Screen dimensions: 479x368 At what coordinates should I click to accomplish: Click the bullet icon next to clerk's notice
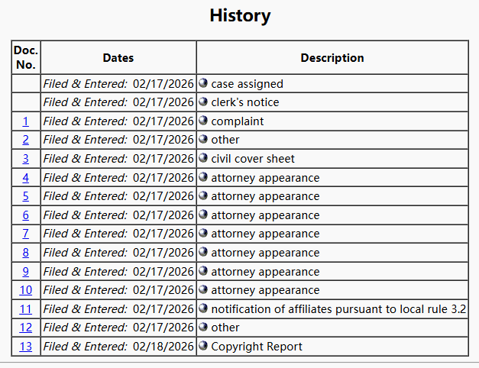203,102
